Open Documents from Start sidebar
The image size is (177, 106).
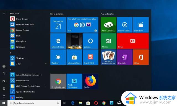tap(4, 74)
